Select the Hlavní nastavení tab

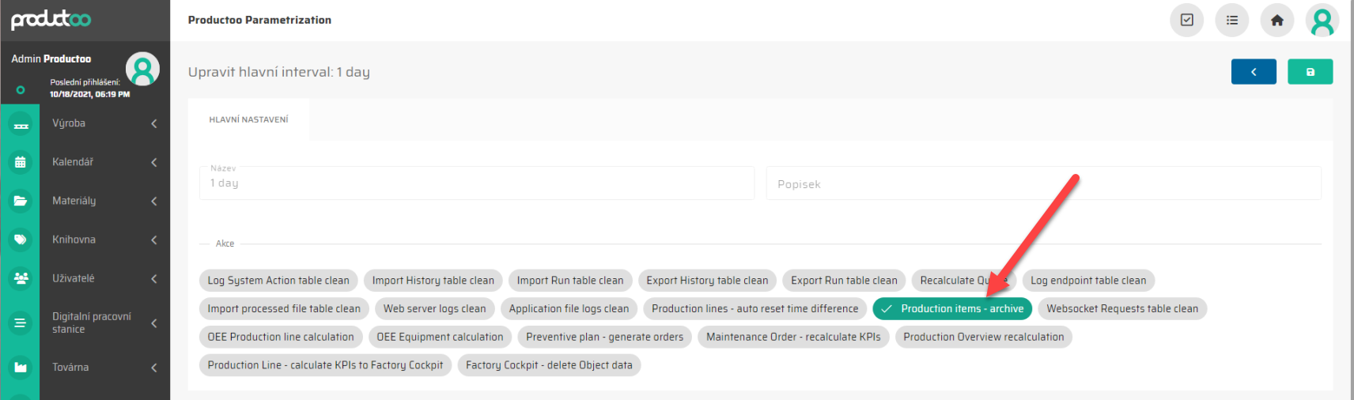click(248, 120)
